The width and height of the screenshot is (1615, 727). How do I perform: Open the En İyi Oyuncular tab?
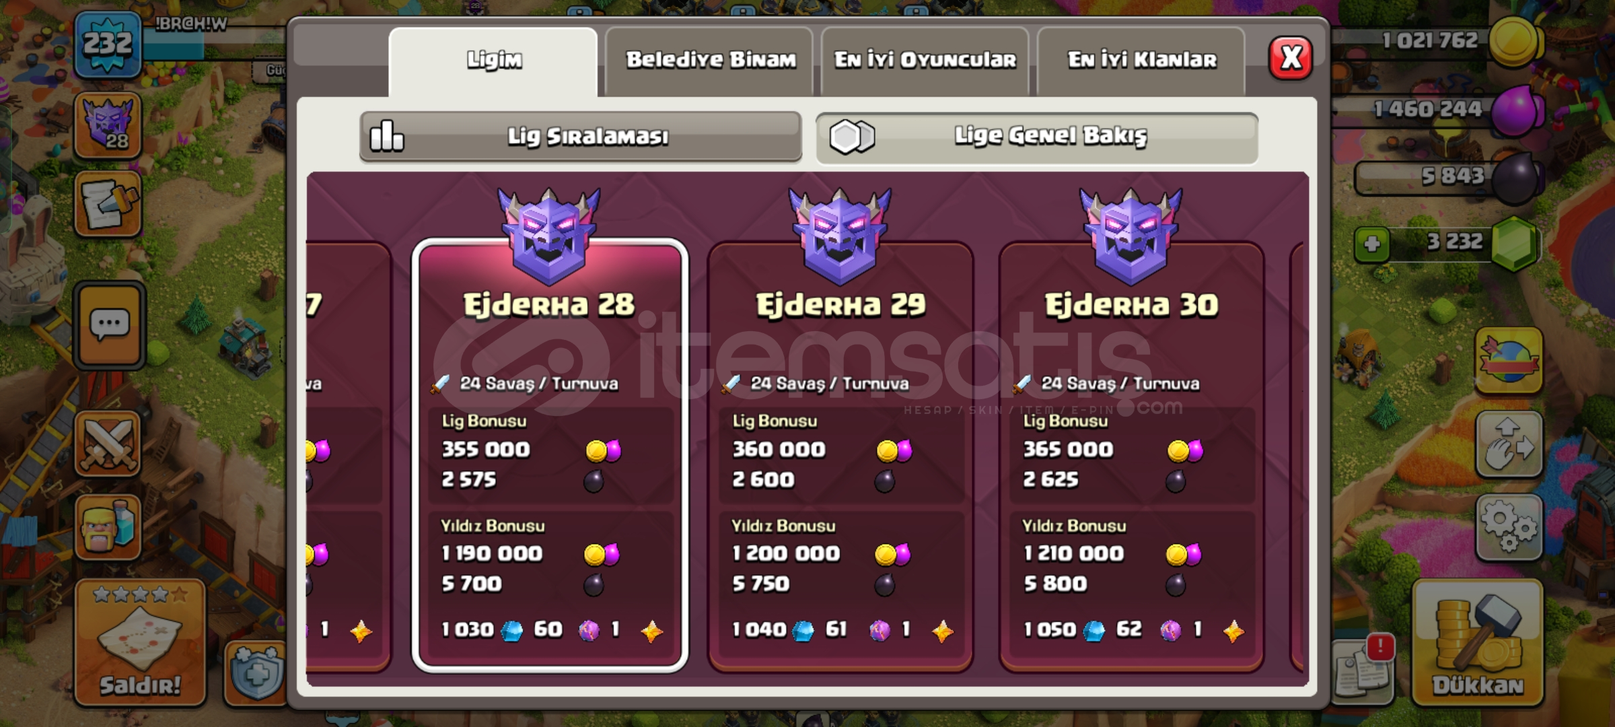[925, 61]
